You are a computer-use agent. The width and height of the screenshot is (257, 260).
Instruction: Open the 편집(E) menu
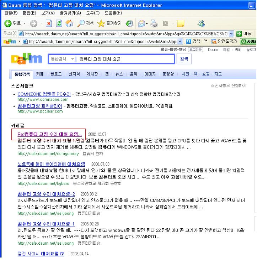[x=29, y=13]
